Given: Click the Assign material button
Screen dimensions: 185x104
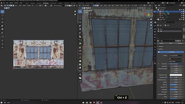Looking at the screenshot, I should [162, 43].
